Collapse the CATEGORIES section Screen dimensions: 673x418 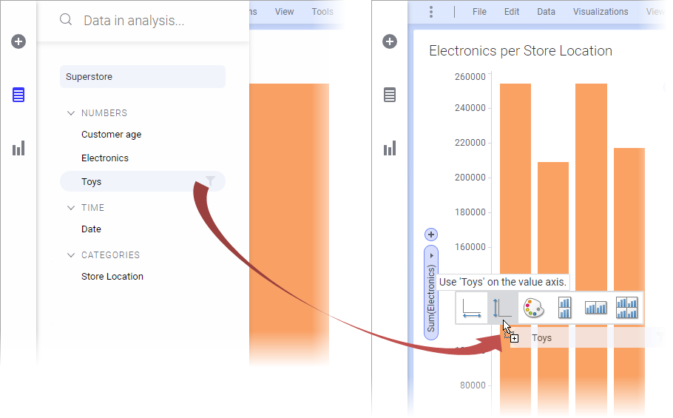[x=71, y=255]
